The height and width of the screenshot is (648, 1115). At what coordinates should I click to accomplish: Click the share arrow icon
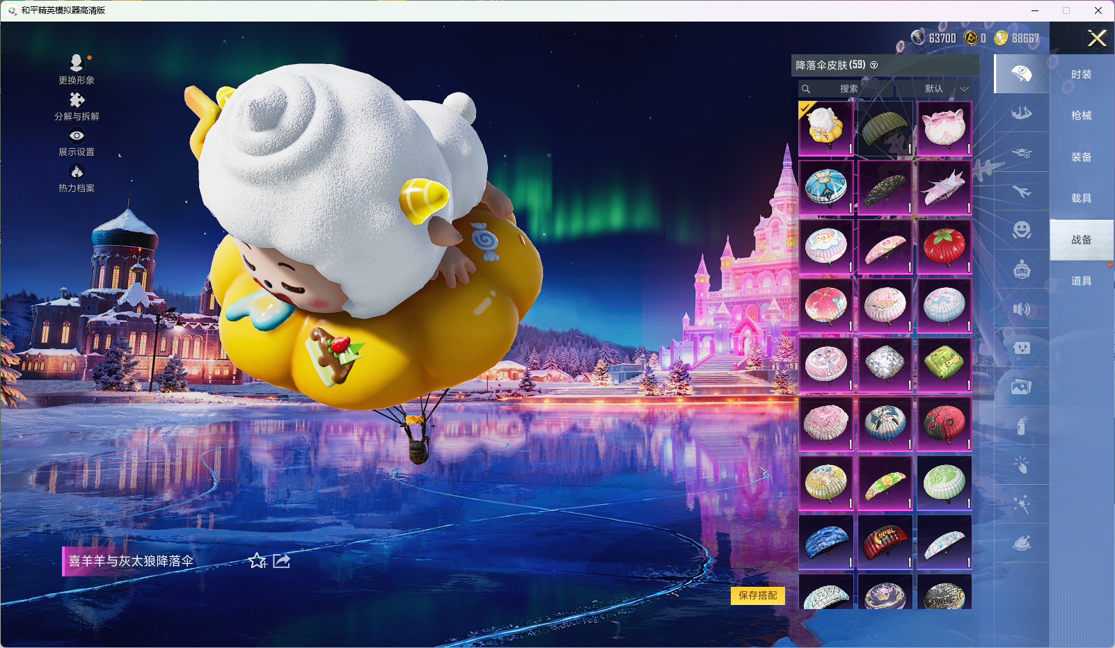click(x=281, y=560)
